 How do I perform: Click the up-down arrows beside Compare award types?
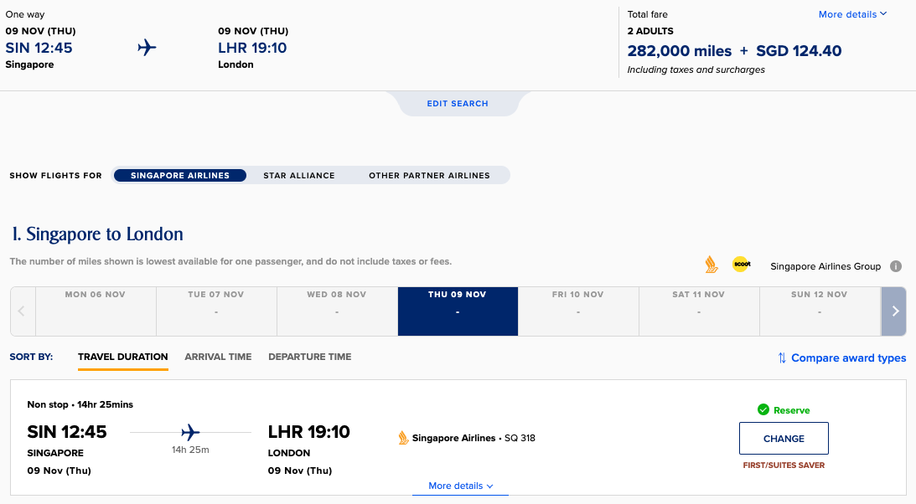781,357
